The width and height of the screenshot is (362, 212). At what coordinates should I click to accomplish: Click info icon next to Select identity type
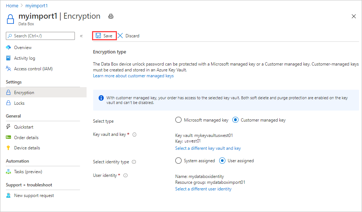click(134, 162)
